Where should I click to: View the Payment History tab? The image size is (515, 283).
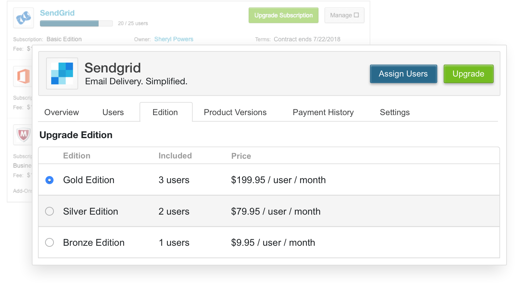coord(323,112)
